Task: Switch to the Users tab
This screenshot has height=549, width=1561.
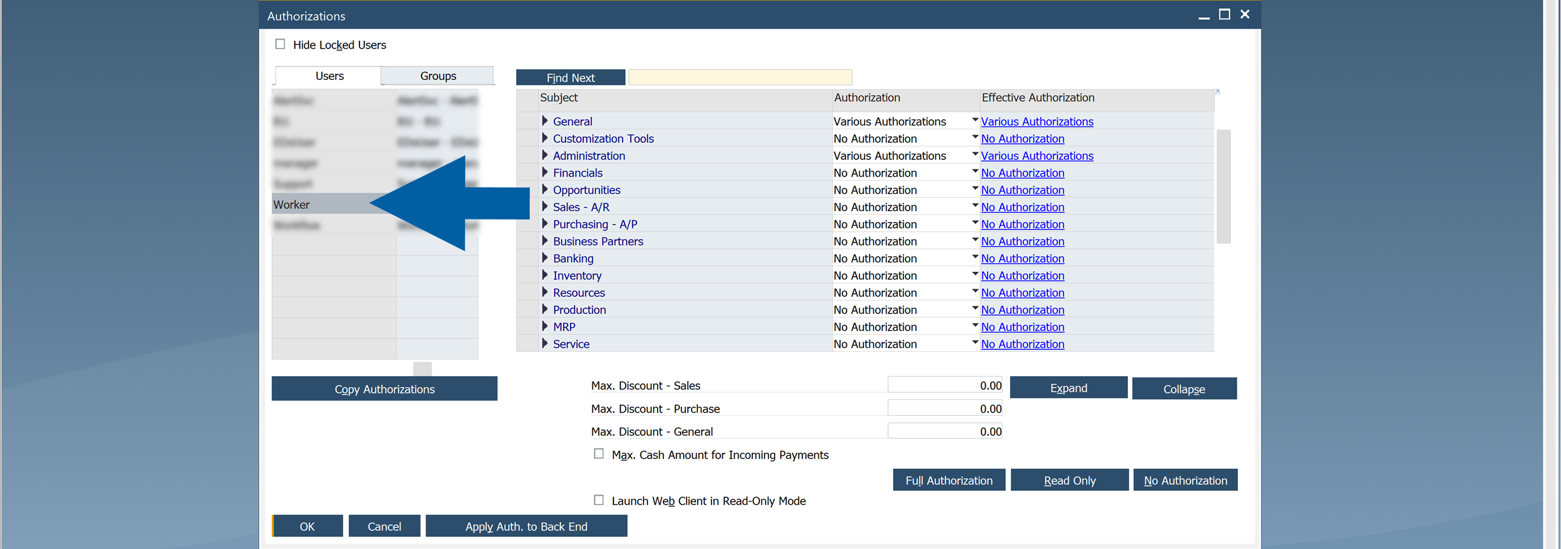Action: pos(329,76)
